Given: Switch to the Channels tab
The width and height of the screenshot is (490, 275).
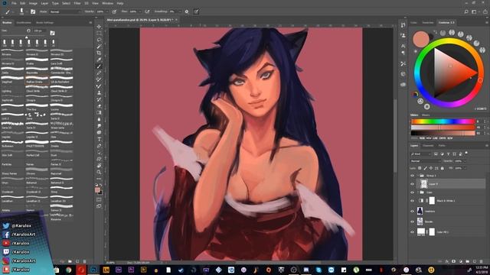Looking at the screenshot, I should tap(428, 146).
